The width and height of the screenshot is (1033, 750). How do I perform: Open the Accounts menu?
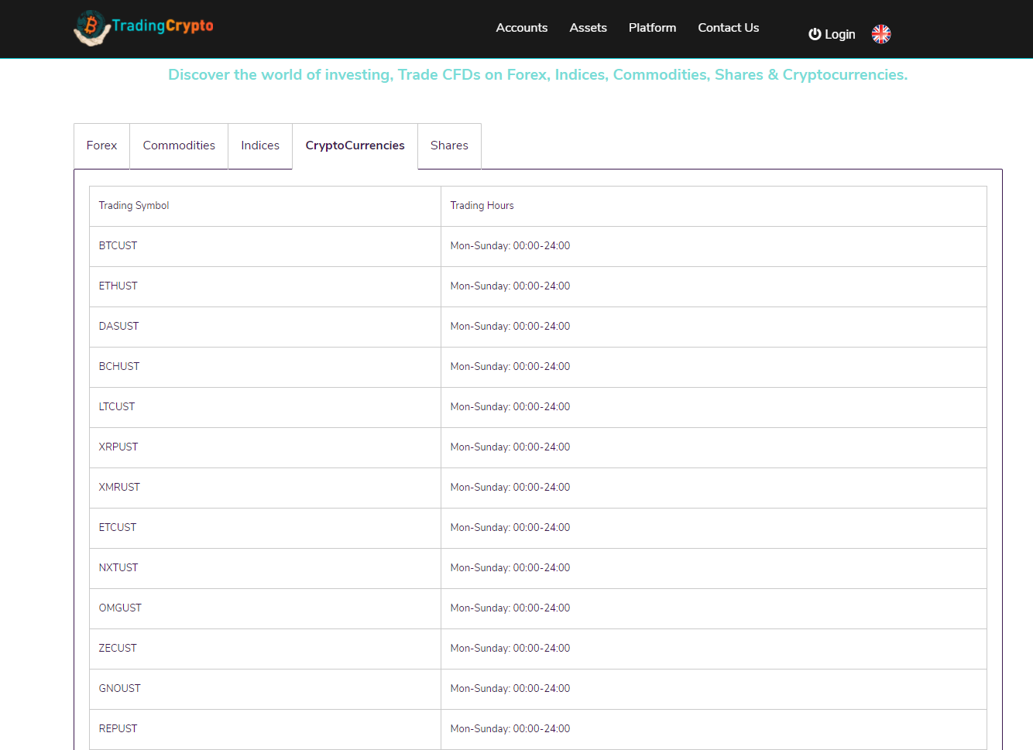click(x=521, y=28)
